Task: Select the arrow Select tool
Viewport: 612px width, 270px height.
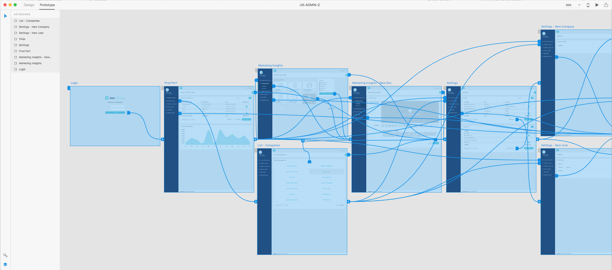Action: pos(6,16)
